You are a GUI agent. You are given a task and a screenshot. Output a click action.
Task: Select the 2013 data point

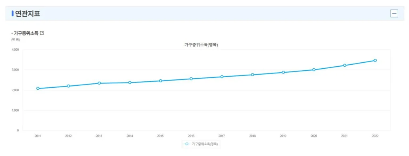tap(99, 83)
